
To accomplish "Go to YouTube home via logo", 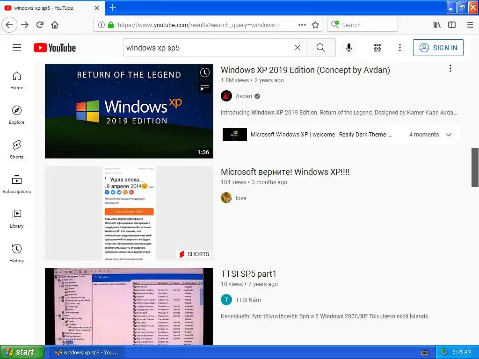I will (x=55, y=48).
